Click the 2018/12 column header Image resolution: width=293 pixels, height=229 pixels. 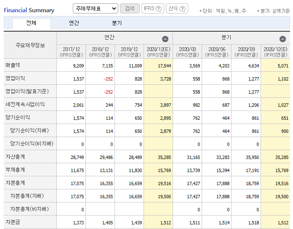click(x=100, y=52)
